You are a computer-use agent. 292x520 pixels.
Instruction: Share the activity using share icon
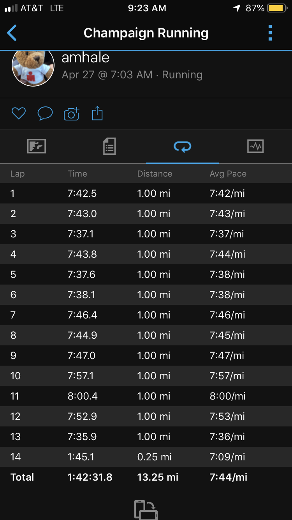pos(97,113)
